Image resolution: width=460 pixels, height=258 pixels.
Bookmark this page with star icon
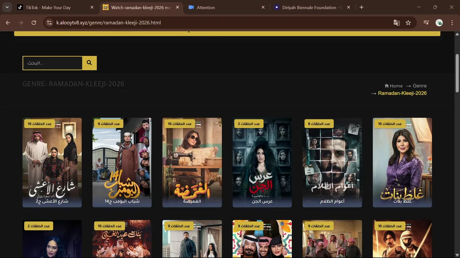click(x=408, y=23)
